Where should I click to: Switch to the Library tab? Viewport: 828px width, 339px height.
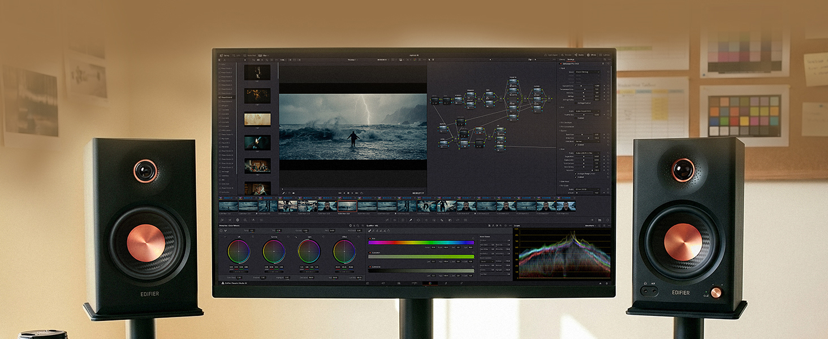pyautogui.click(x=562, y=59)
